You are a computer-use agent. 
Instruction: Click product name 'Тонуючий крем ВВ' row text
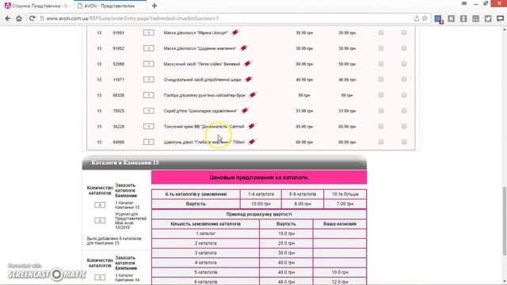[204, 127]
